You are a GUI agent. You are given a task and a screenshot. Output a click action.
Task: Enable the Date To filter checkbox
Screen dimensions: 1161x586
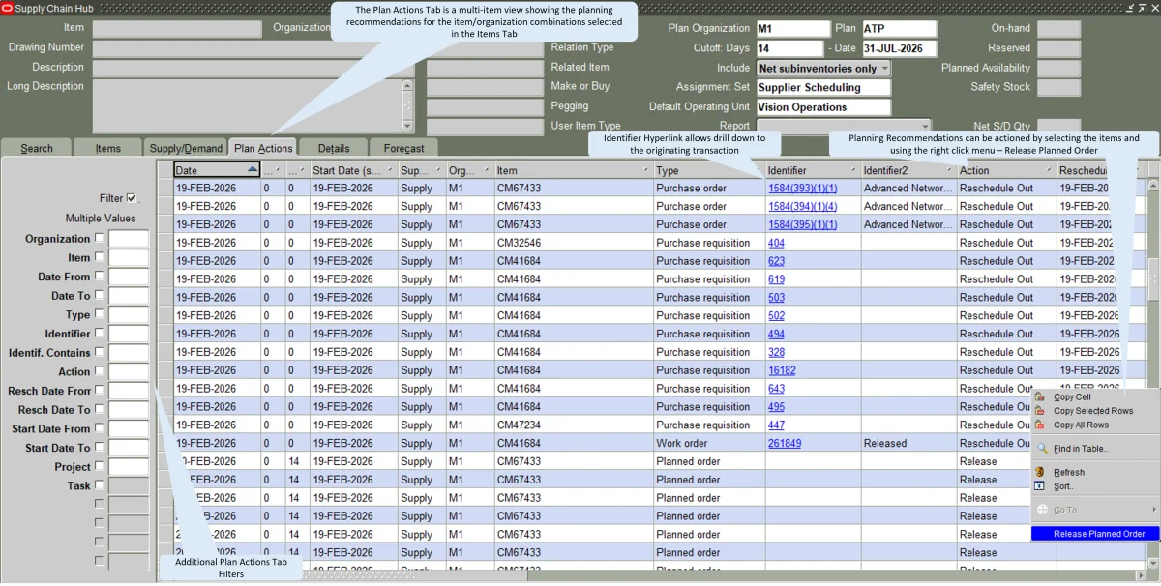(x=100, y=296)
